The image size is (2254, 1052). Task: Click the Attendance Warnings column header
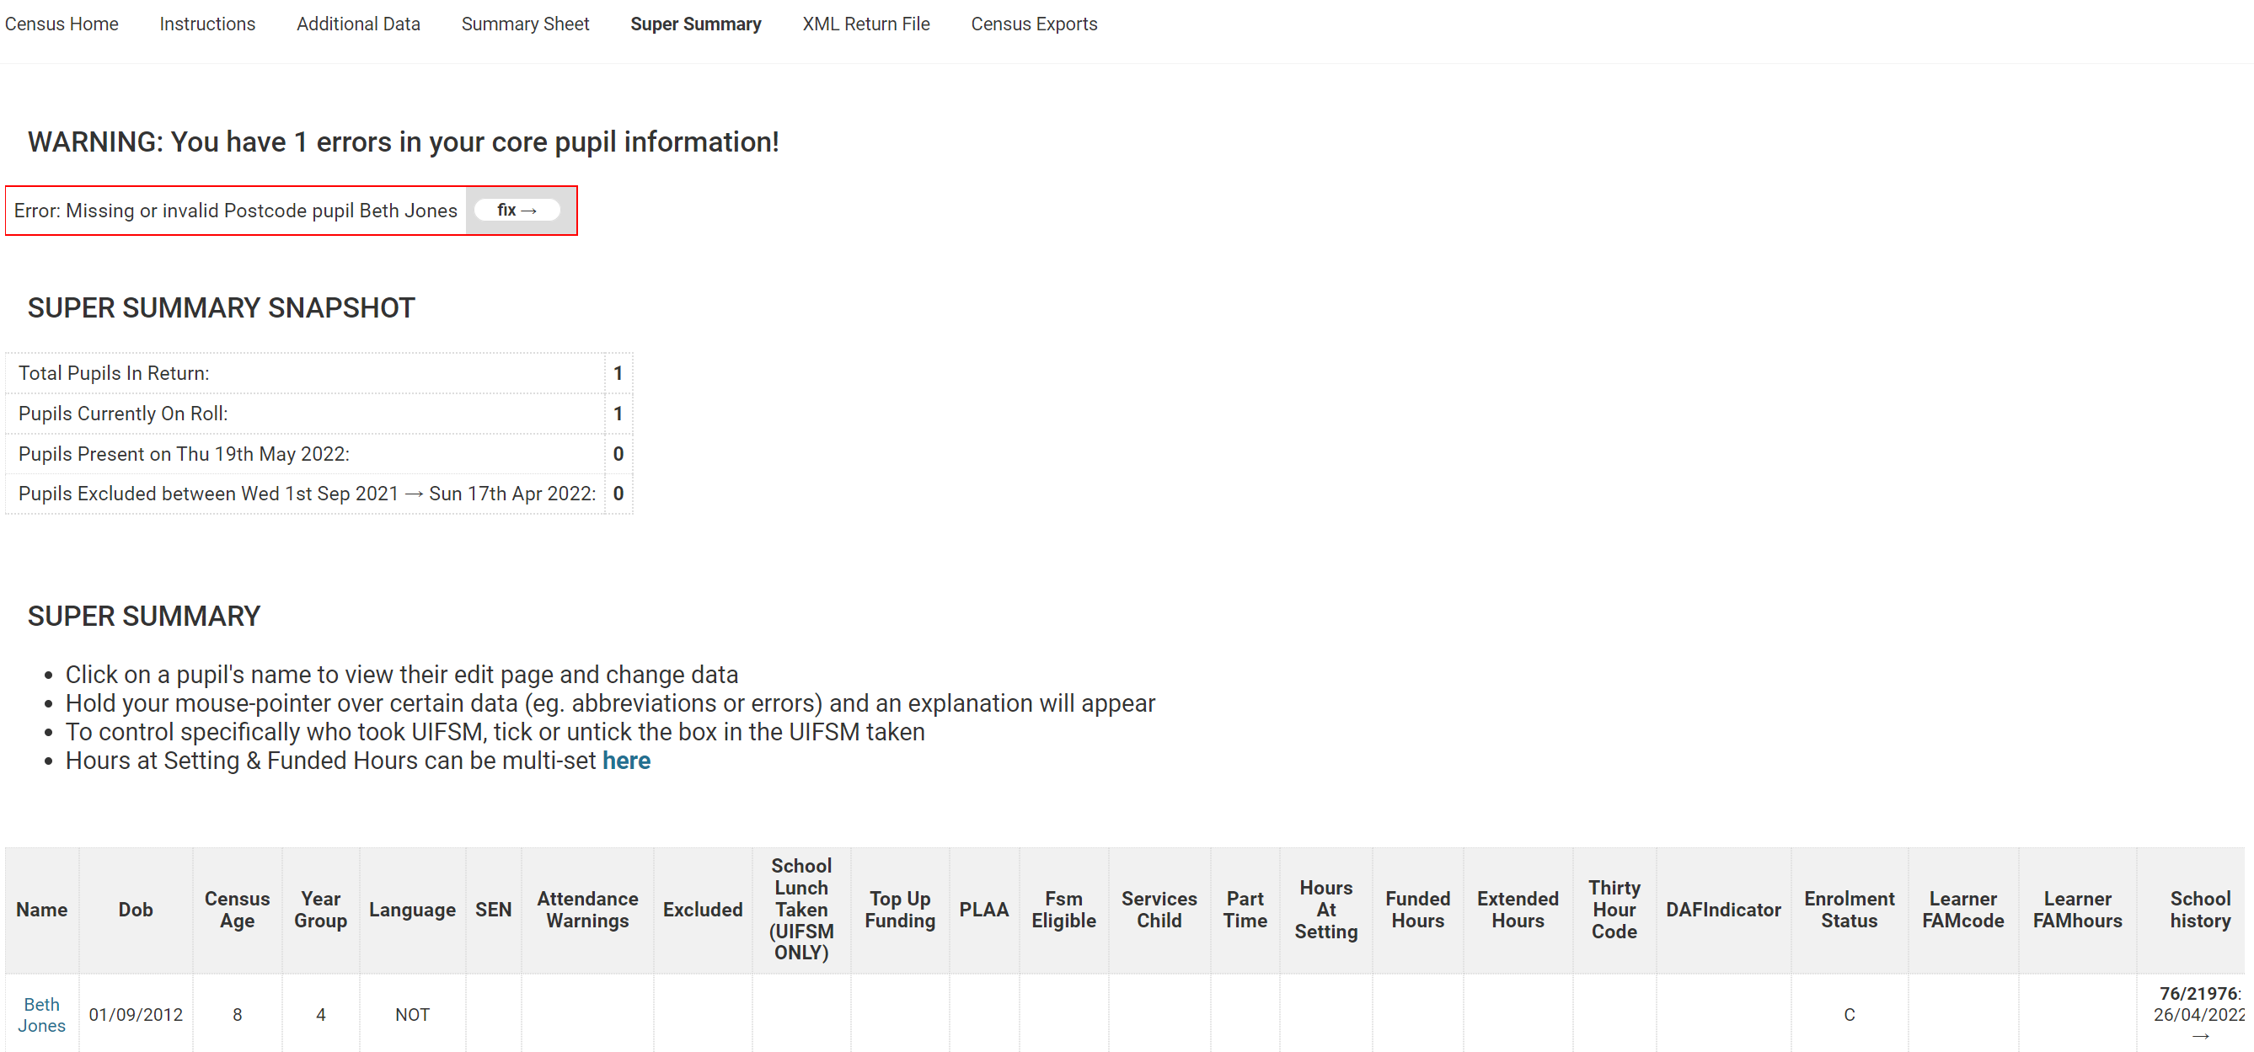click(587, 910)
